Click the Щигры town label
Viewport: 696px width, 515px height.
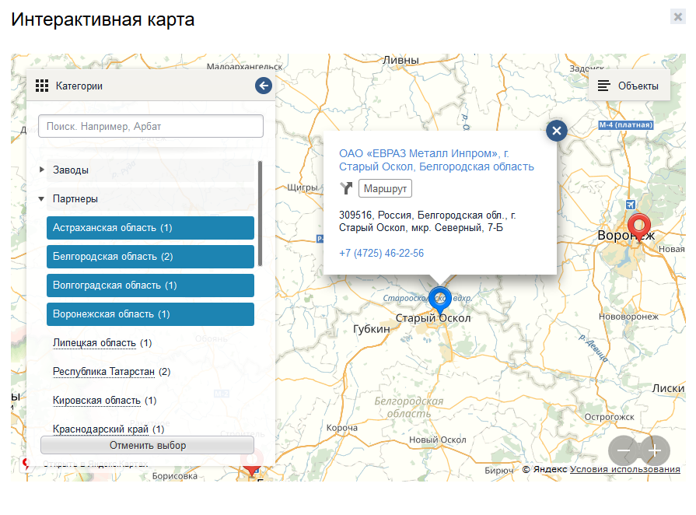(303, 187)
